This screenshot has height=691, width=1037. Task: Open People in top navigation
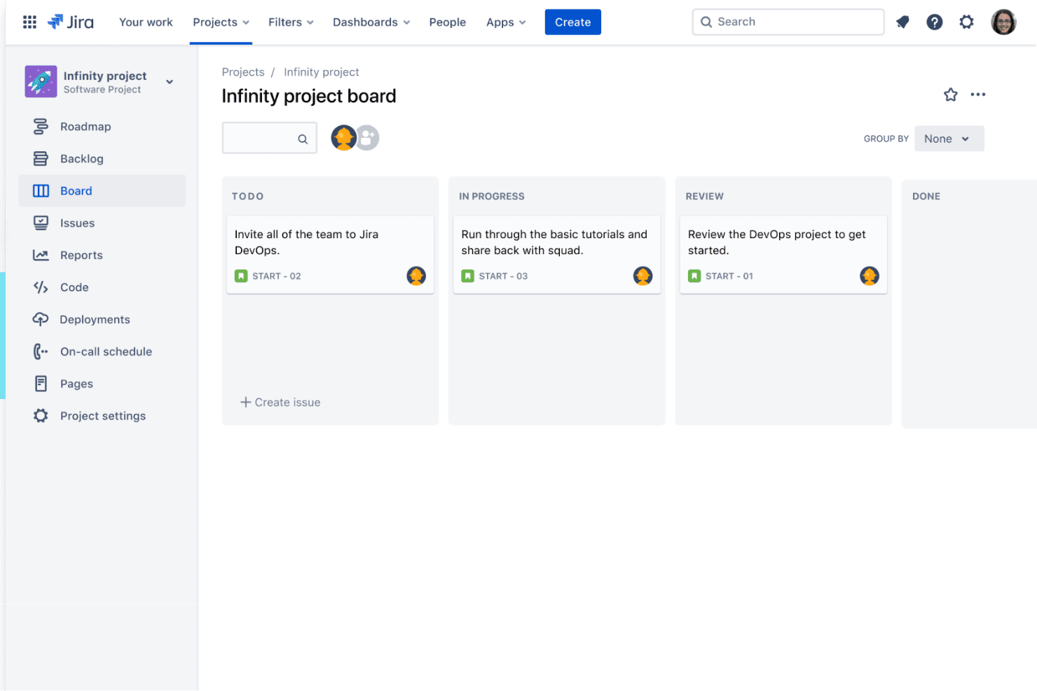tap(447, 22)
